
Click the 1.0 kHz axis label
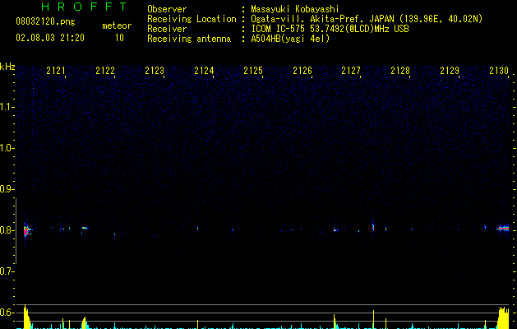pos(7,148)
